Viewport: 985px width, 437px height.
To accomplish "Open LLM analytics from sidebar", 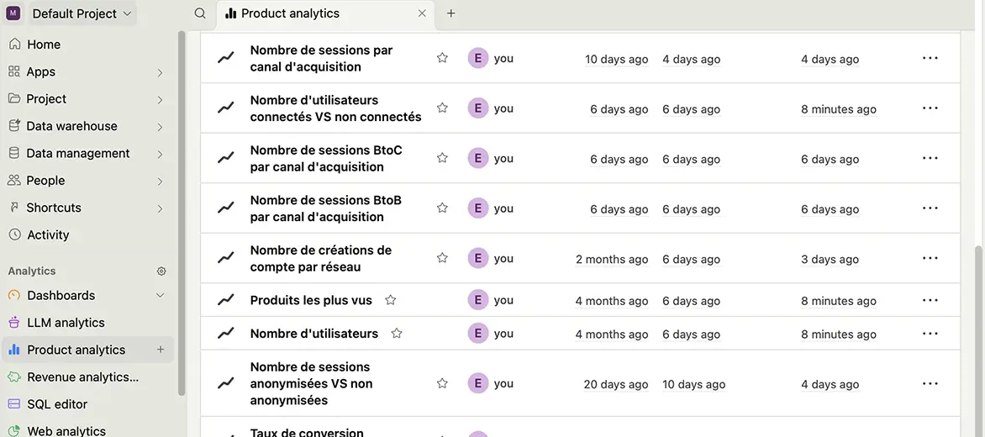I will coord(66,323).
